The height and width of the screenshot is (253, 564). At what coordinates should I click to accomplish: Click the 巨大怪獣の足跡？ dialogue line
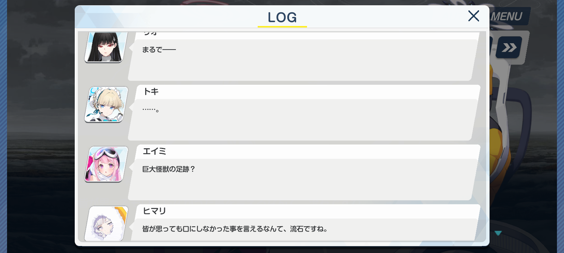coord(168,169)
